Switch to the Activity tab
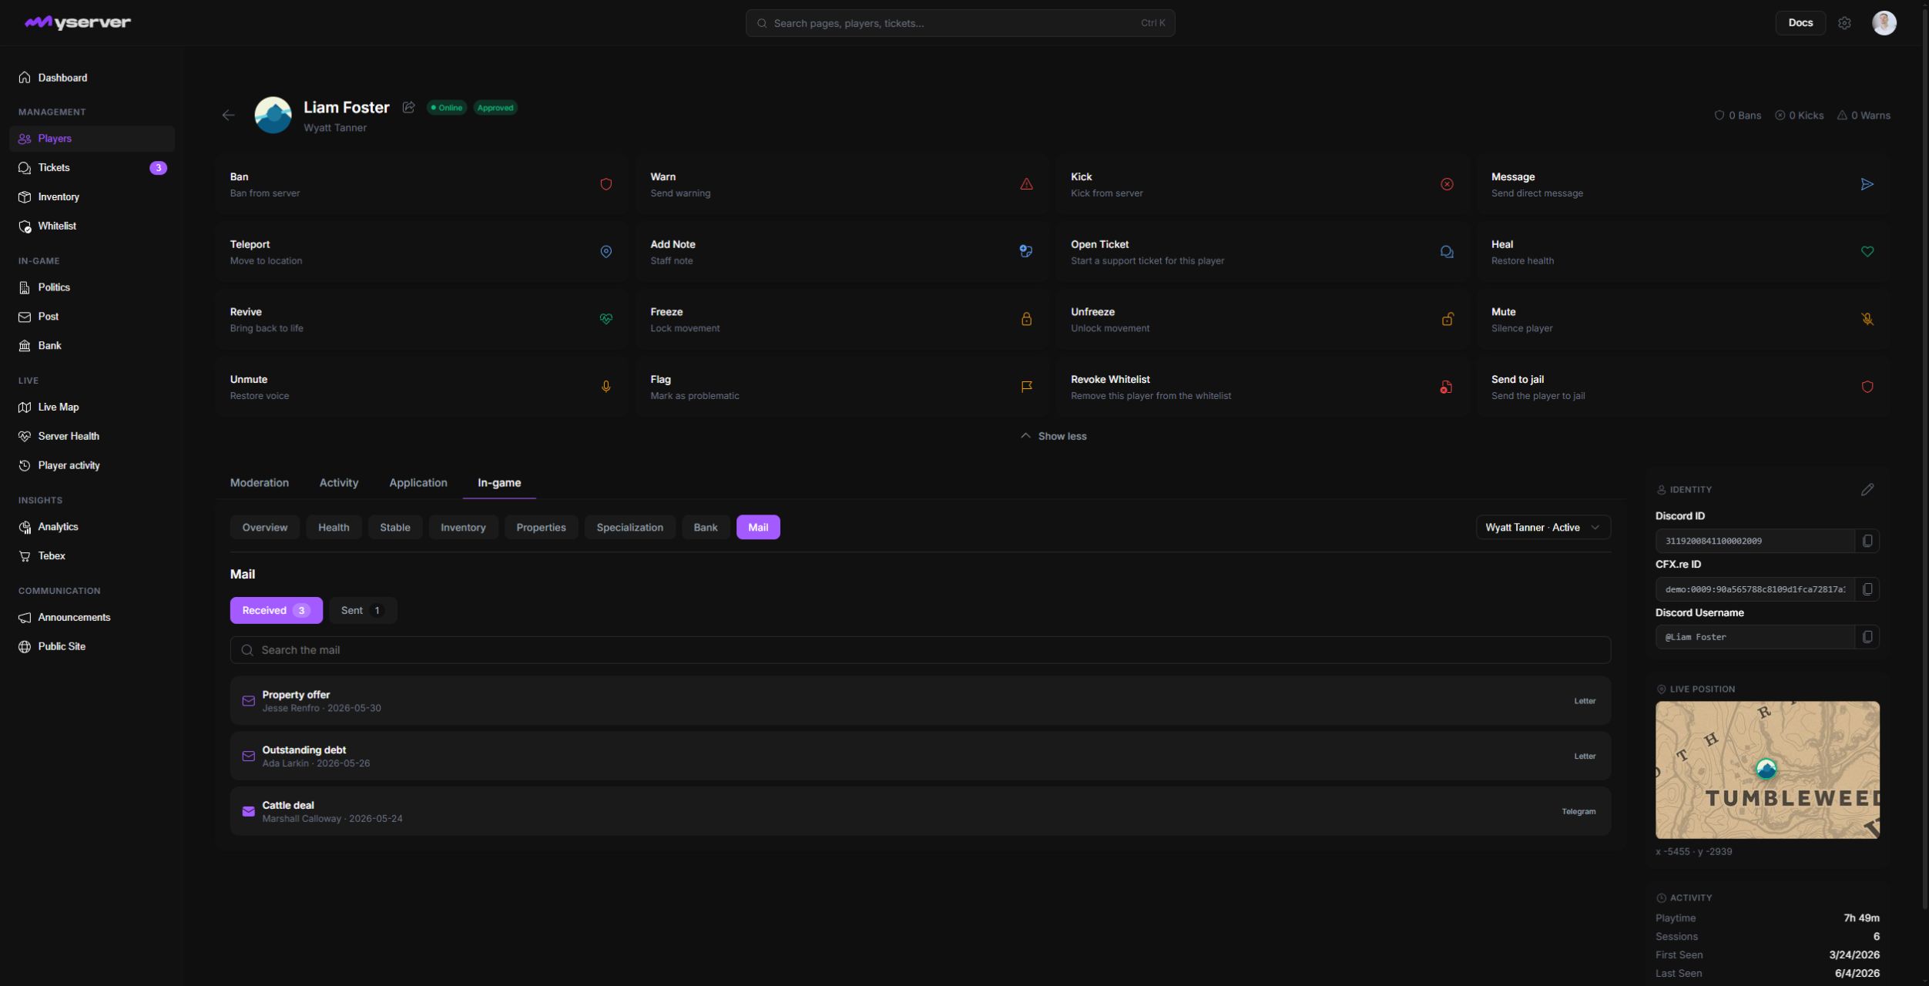 click(x=339, y=483)
